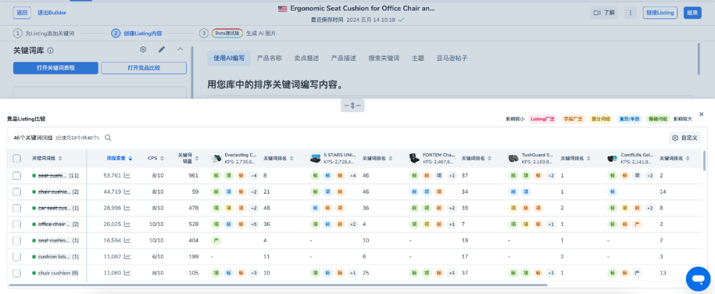The height and width of the screenshot is (294, 715).
Task: Click the 打开竞品比较 button
Action: tap(144, 68)
